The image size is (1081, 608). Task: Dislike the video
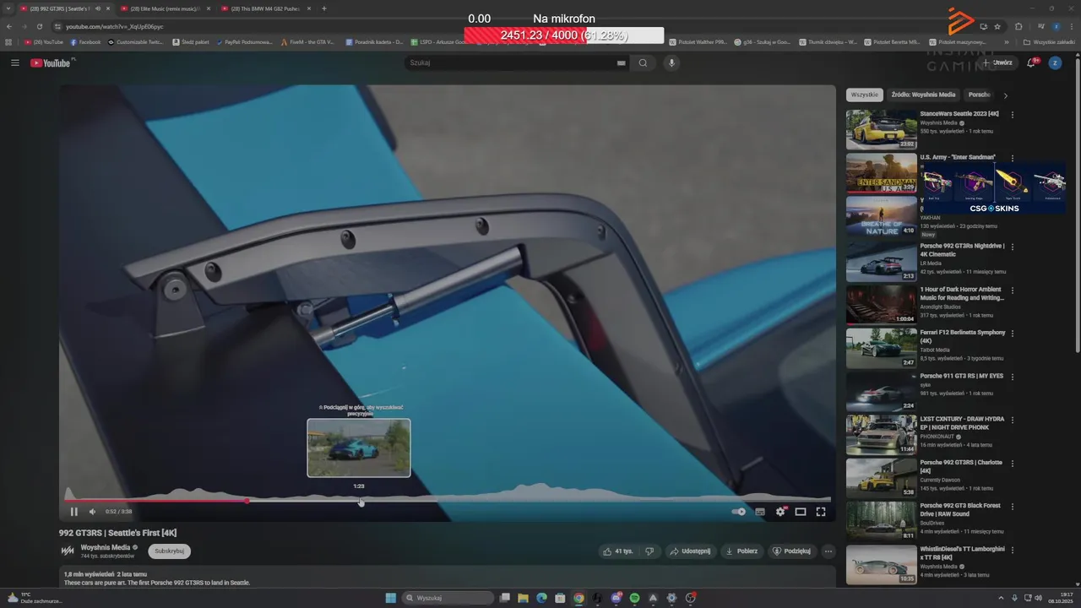(649, 551)
